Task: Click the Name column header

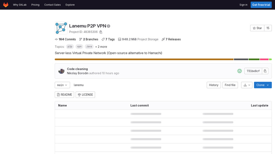Action: pyautogui.click(x=63, y=105)
